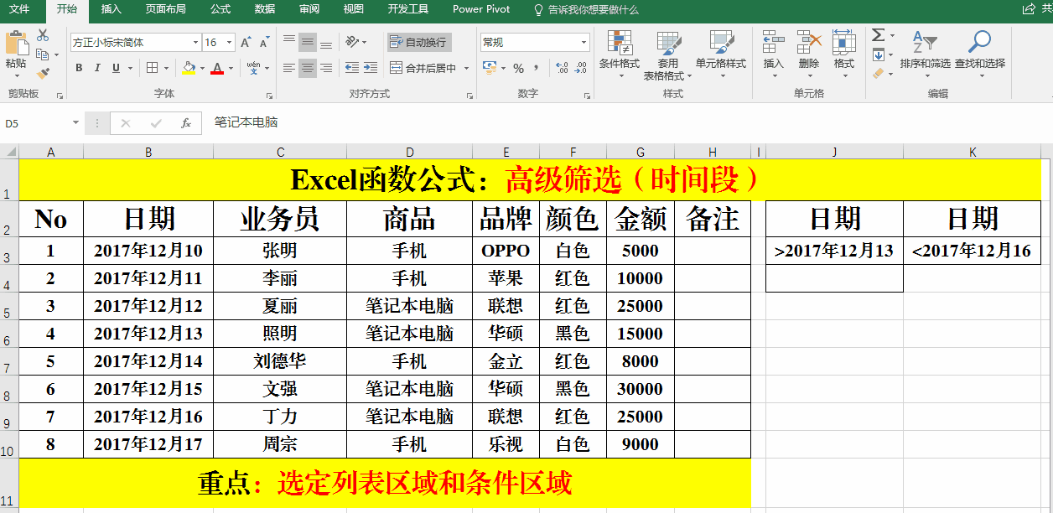Switch to the 页面布局 tab

(165, 9)
